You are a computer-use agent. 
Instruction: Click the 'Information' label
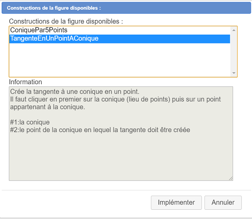(25, 82)
